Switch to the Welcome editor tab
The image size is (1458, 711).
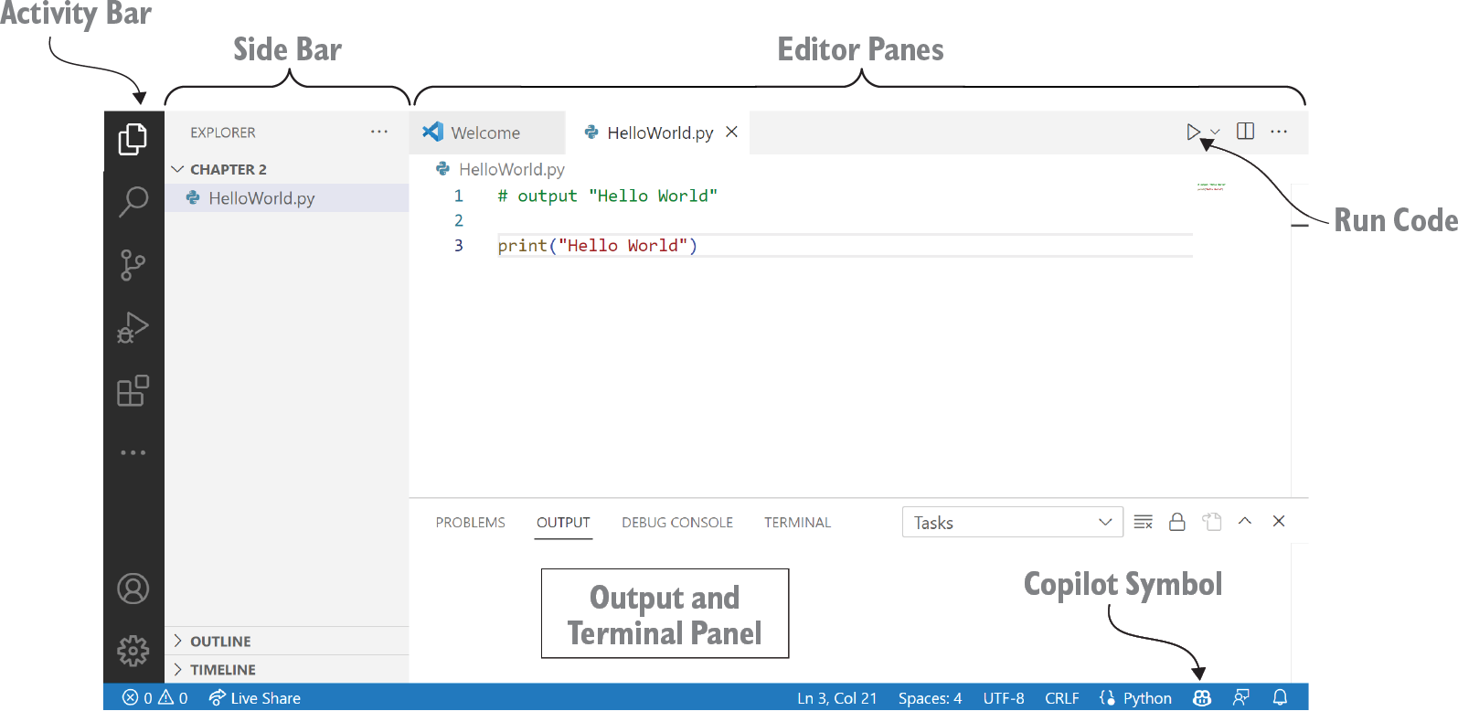(x=484, y=133)
